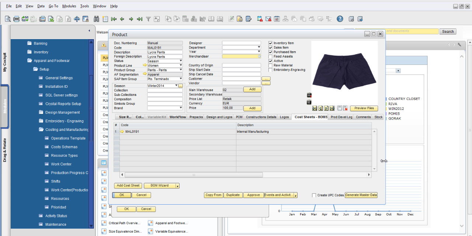
Task: Expand the Department dropdown
Action: (259, 48)
